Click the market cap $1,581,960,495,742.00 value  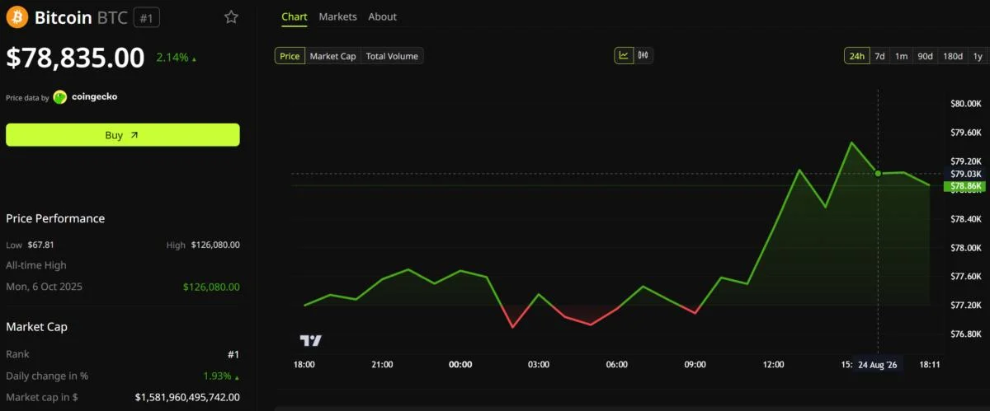point(187,397)
